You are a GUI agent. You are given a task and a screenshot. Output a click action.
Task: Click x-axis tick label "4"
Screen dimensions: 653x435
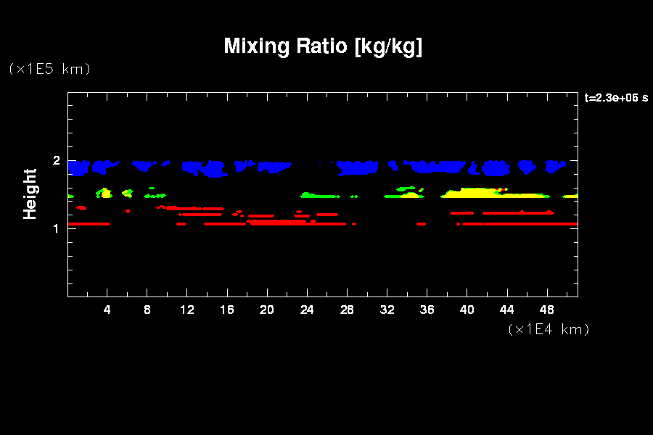click(107, 310)
